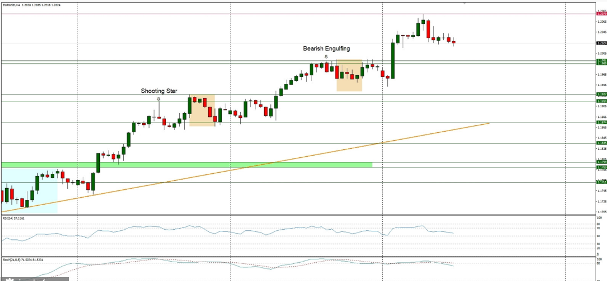The image size is (607, 281).
Task: Select the black 1.2024 current price tag
Action: [x=601, y=43]
